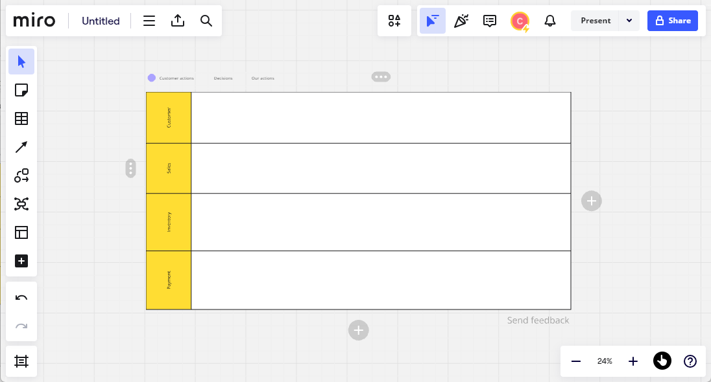
Task: Open the swimlane three-dot options menu
Action: click(x=381, y=77)
